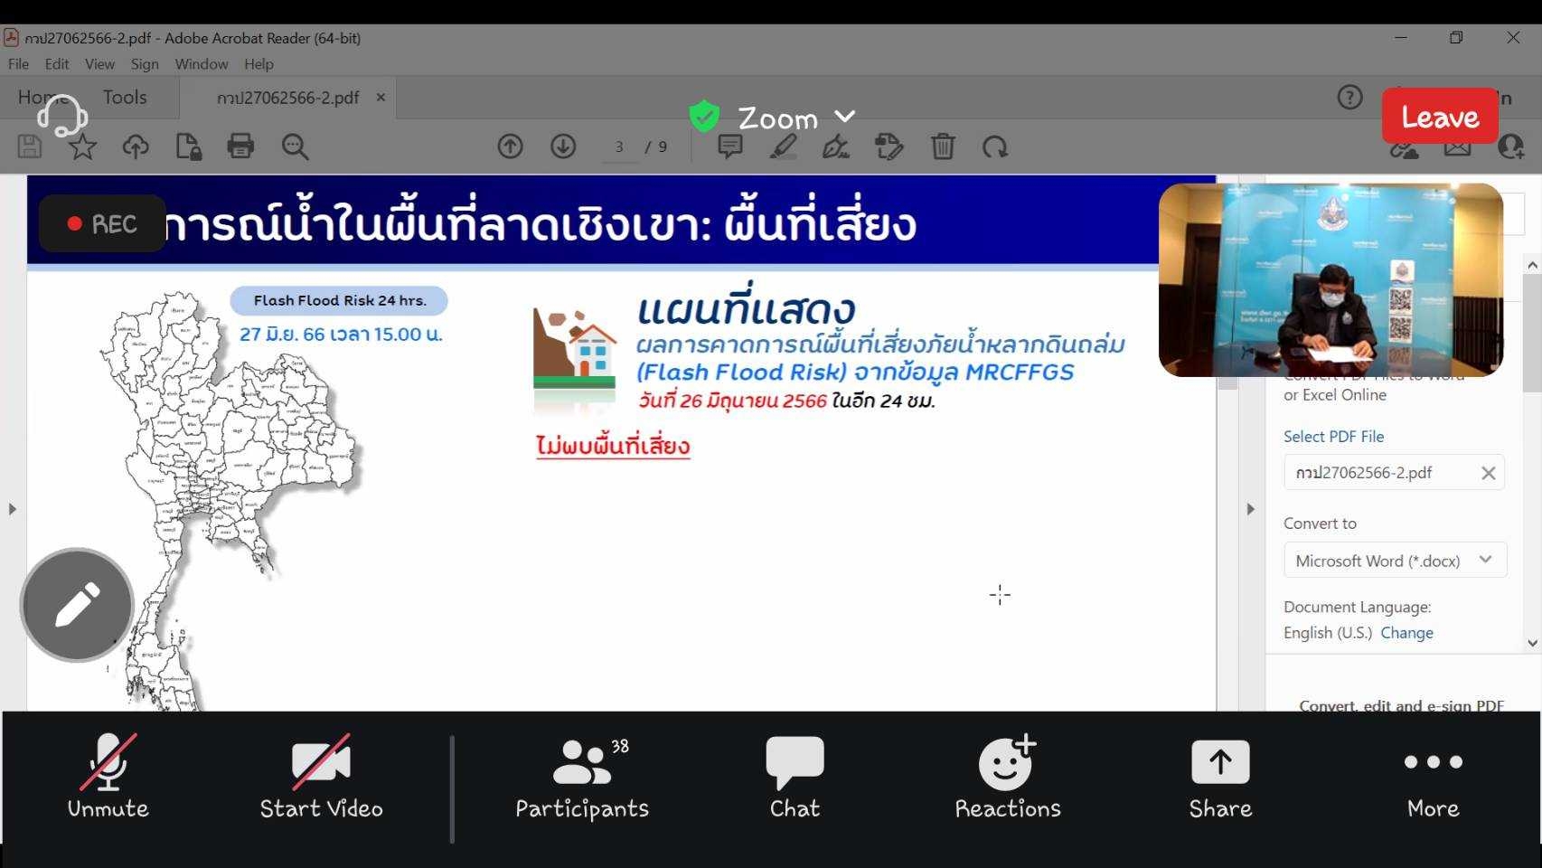This screenshot has width=1542, height=868.
Task: Select the page number field
Action: (x=619, y=146)
